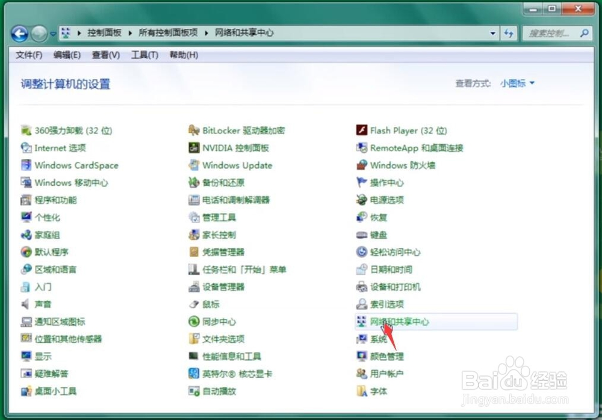602x420 pixels.
Task: Open the 声音 speaker icon
Action: click(26, 304)
